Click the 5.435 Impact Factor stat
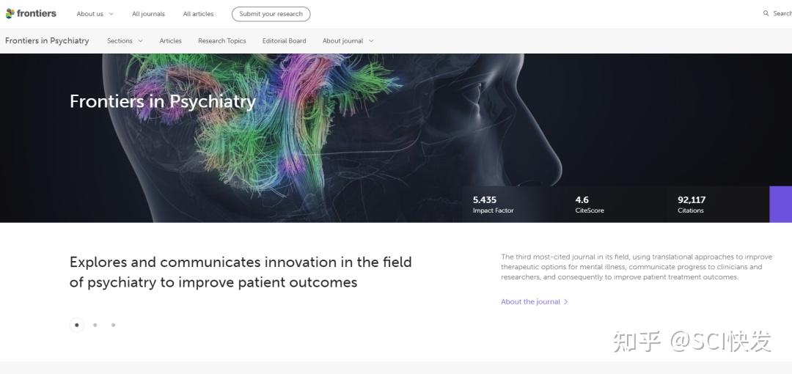 493,205
